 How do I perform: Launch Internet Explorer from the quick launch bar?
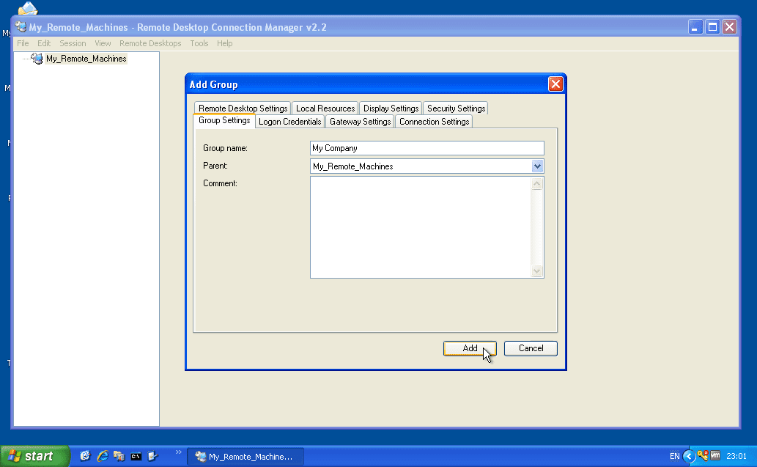tap(101, 455)
